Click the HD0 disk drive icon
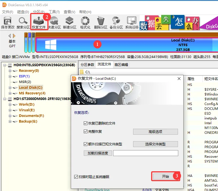The height and width of the screenshot is (191, 218). coord(10,65)
